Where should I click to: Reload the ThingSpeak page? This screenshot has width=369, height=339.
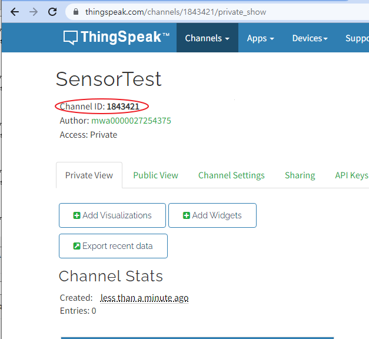[x=52, y=12]
